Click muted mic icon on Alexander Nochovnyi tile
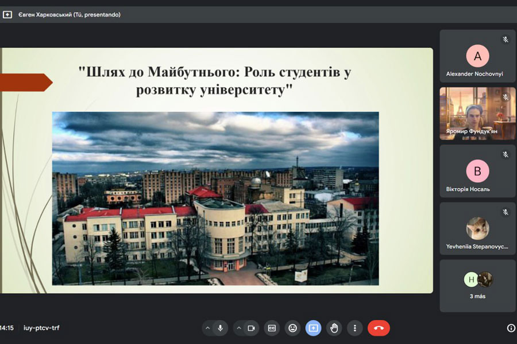 pos(506,40)
